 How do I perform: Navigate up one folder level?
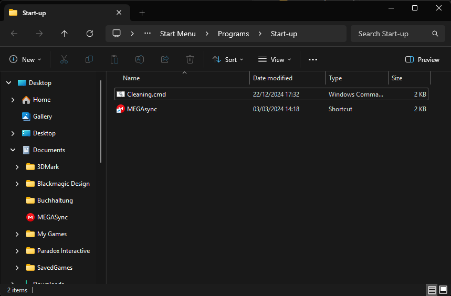click(x=65, y=34)
